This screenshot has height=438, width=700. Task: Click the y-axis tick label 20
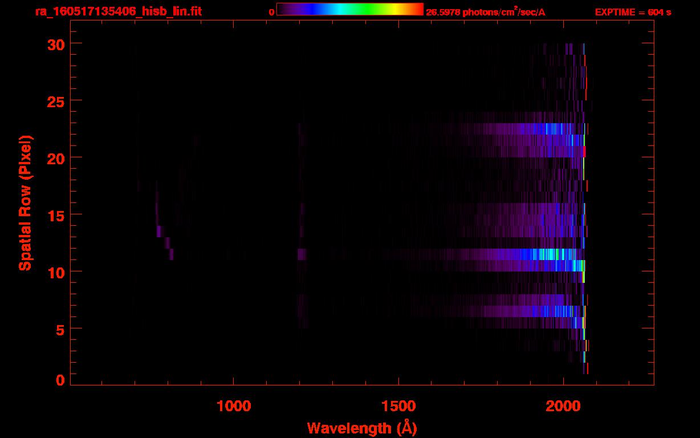click(55, 158)
